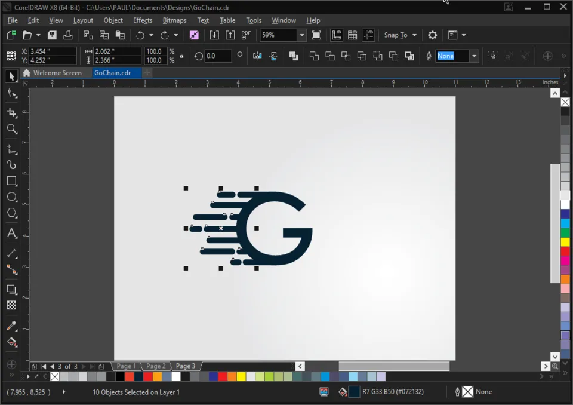573x405 pixels.
Task: Expand the Undo history dropdown
Action: click(x=151, y=35)
